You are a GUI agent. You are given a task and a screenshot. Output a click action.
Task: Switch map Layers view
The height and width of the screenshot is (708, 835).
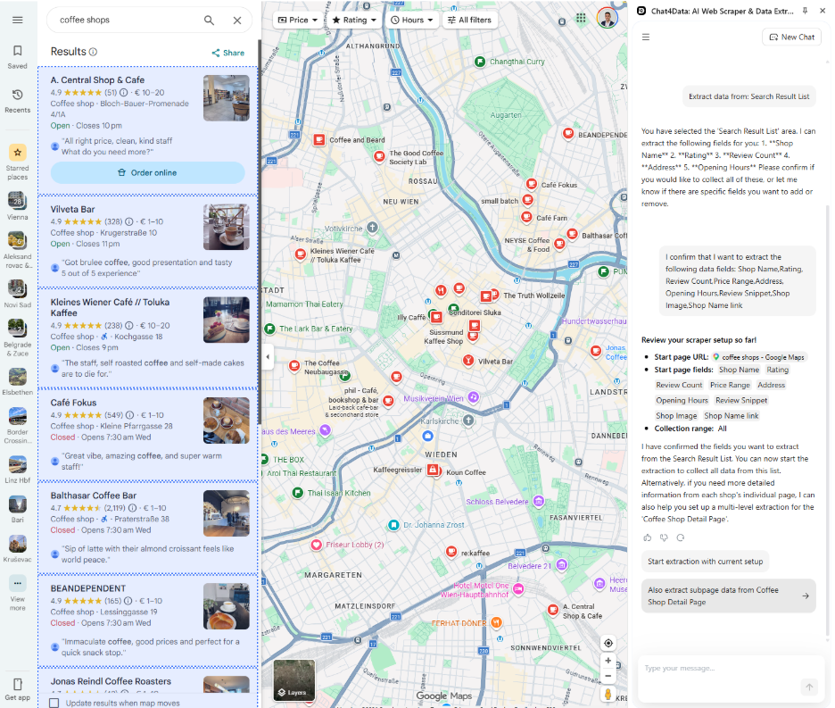coord(294,679)
